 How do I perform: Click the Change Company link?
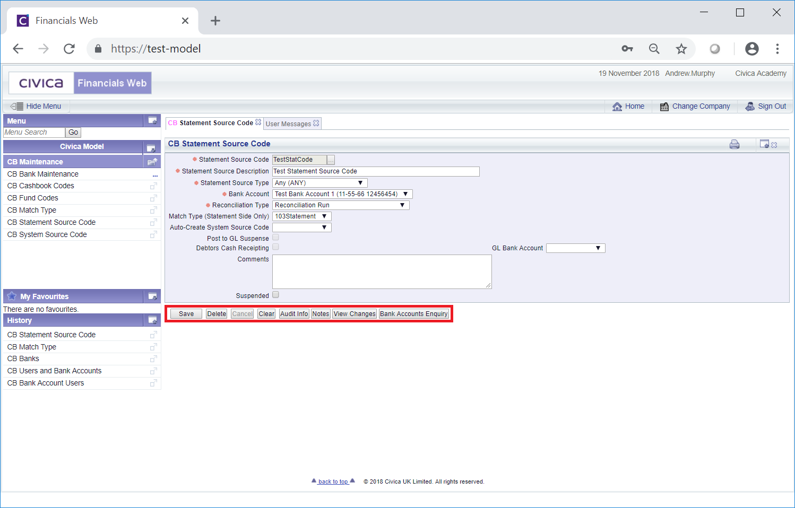695,106
